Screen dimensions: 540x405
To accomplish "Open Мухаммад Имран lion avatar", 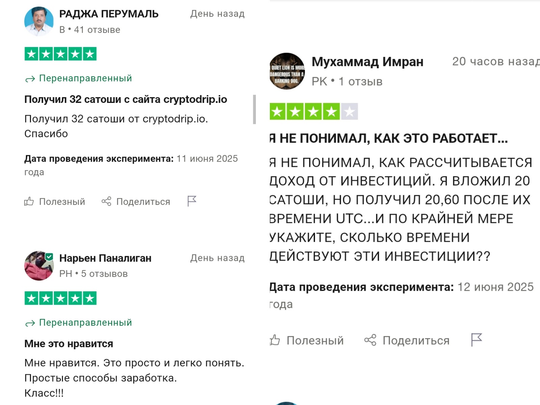I will (x=287, y=71).
